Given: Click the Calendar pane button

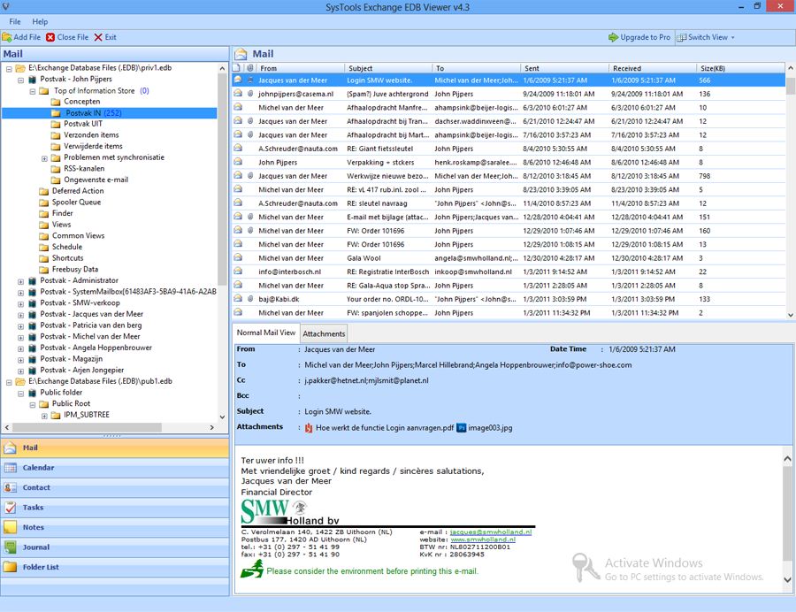Looking at the screenshot, I should (115, 467).
